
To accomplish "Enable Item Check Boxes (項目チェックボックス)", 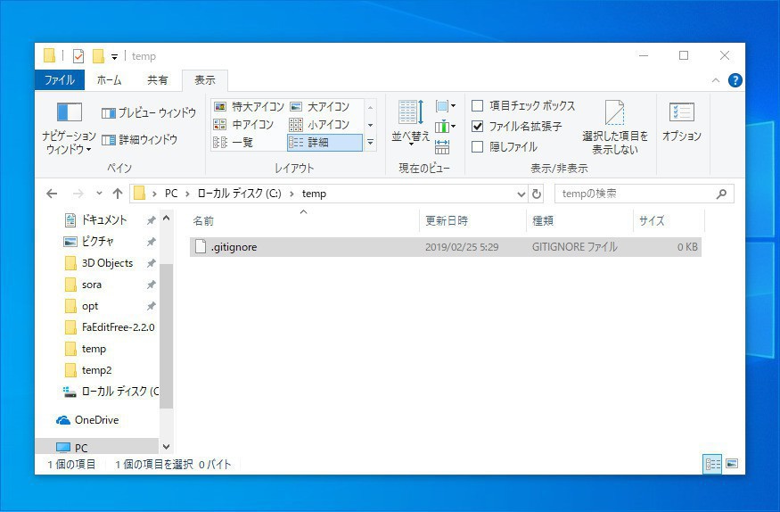I will [478, 106].
